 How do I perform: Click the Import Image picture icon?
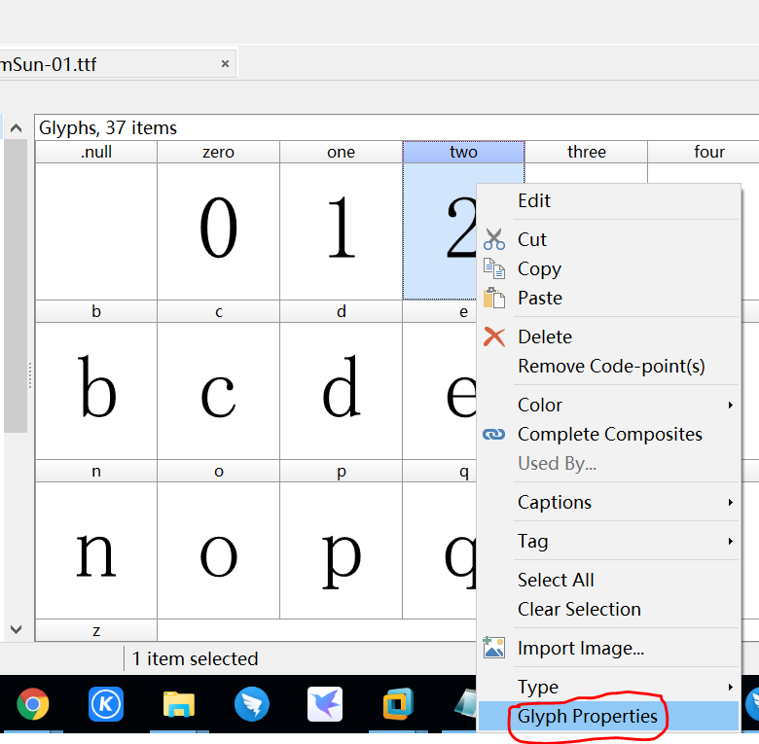point(493,648)
